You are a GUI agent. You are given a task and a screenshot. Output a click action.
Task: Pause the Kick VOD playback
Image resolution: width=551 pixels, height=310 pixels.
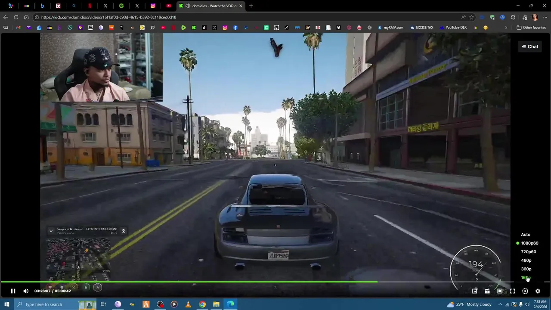coord(13,291)
